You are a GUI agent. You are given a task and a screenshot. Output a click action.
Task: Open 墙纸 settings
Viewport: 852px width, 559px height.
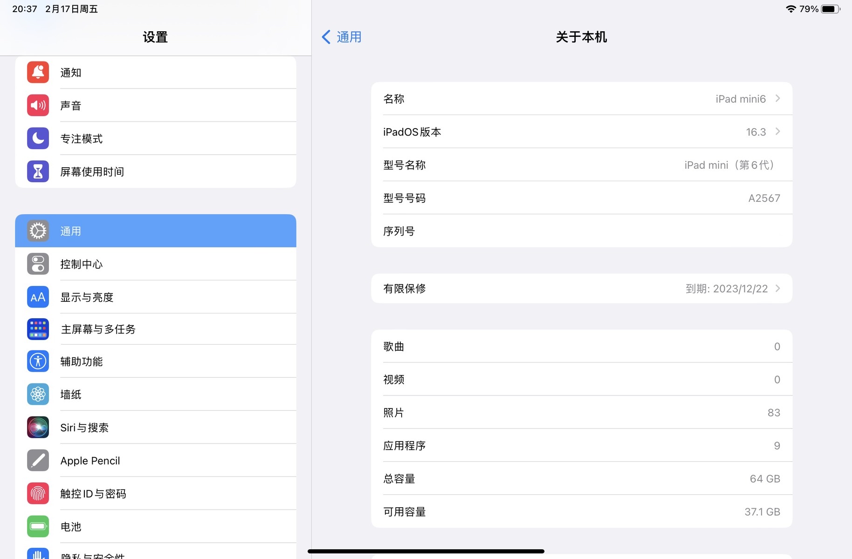(x=156, y=394)
